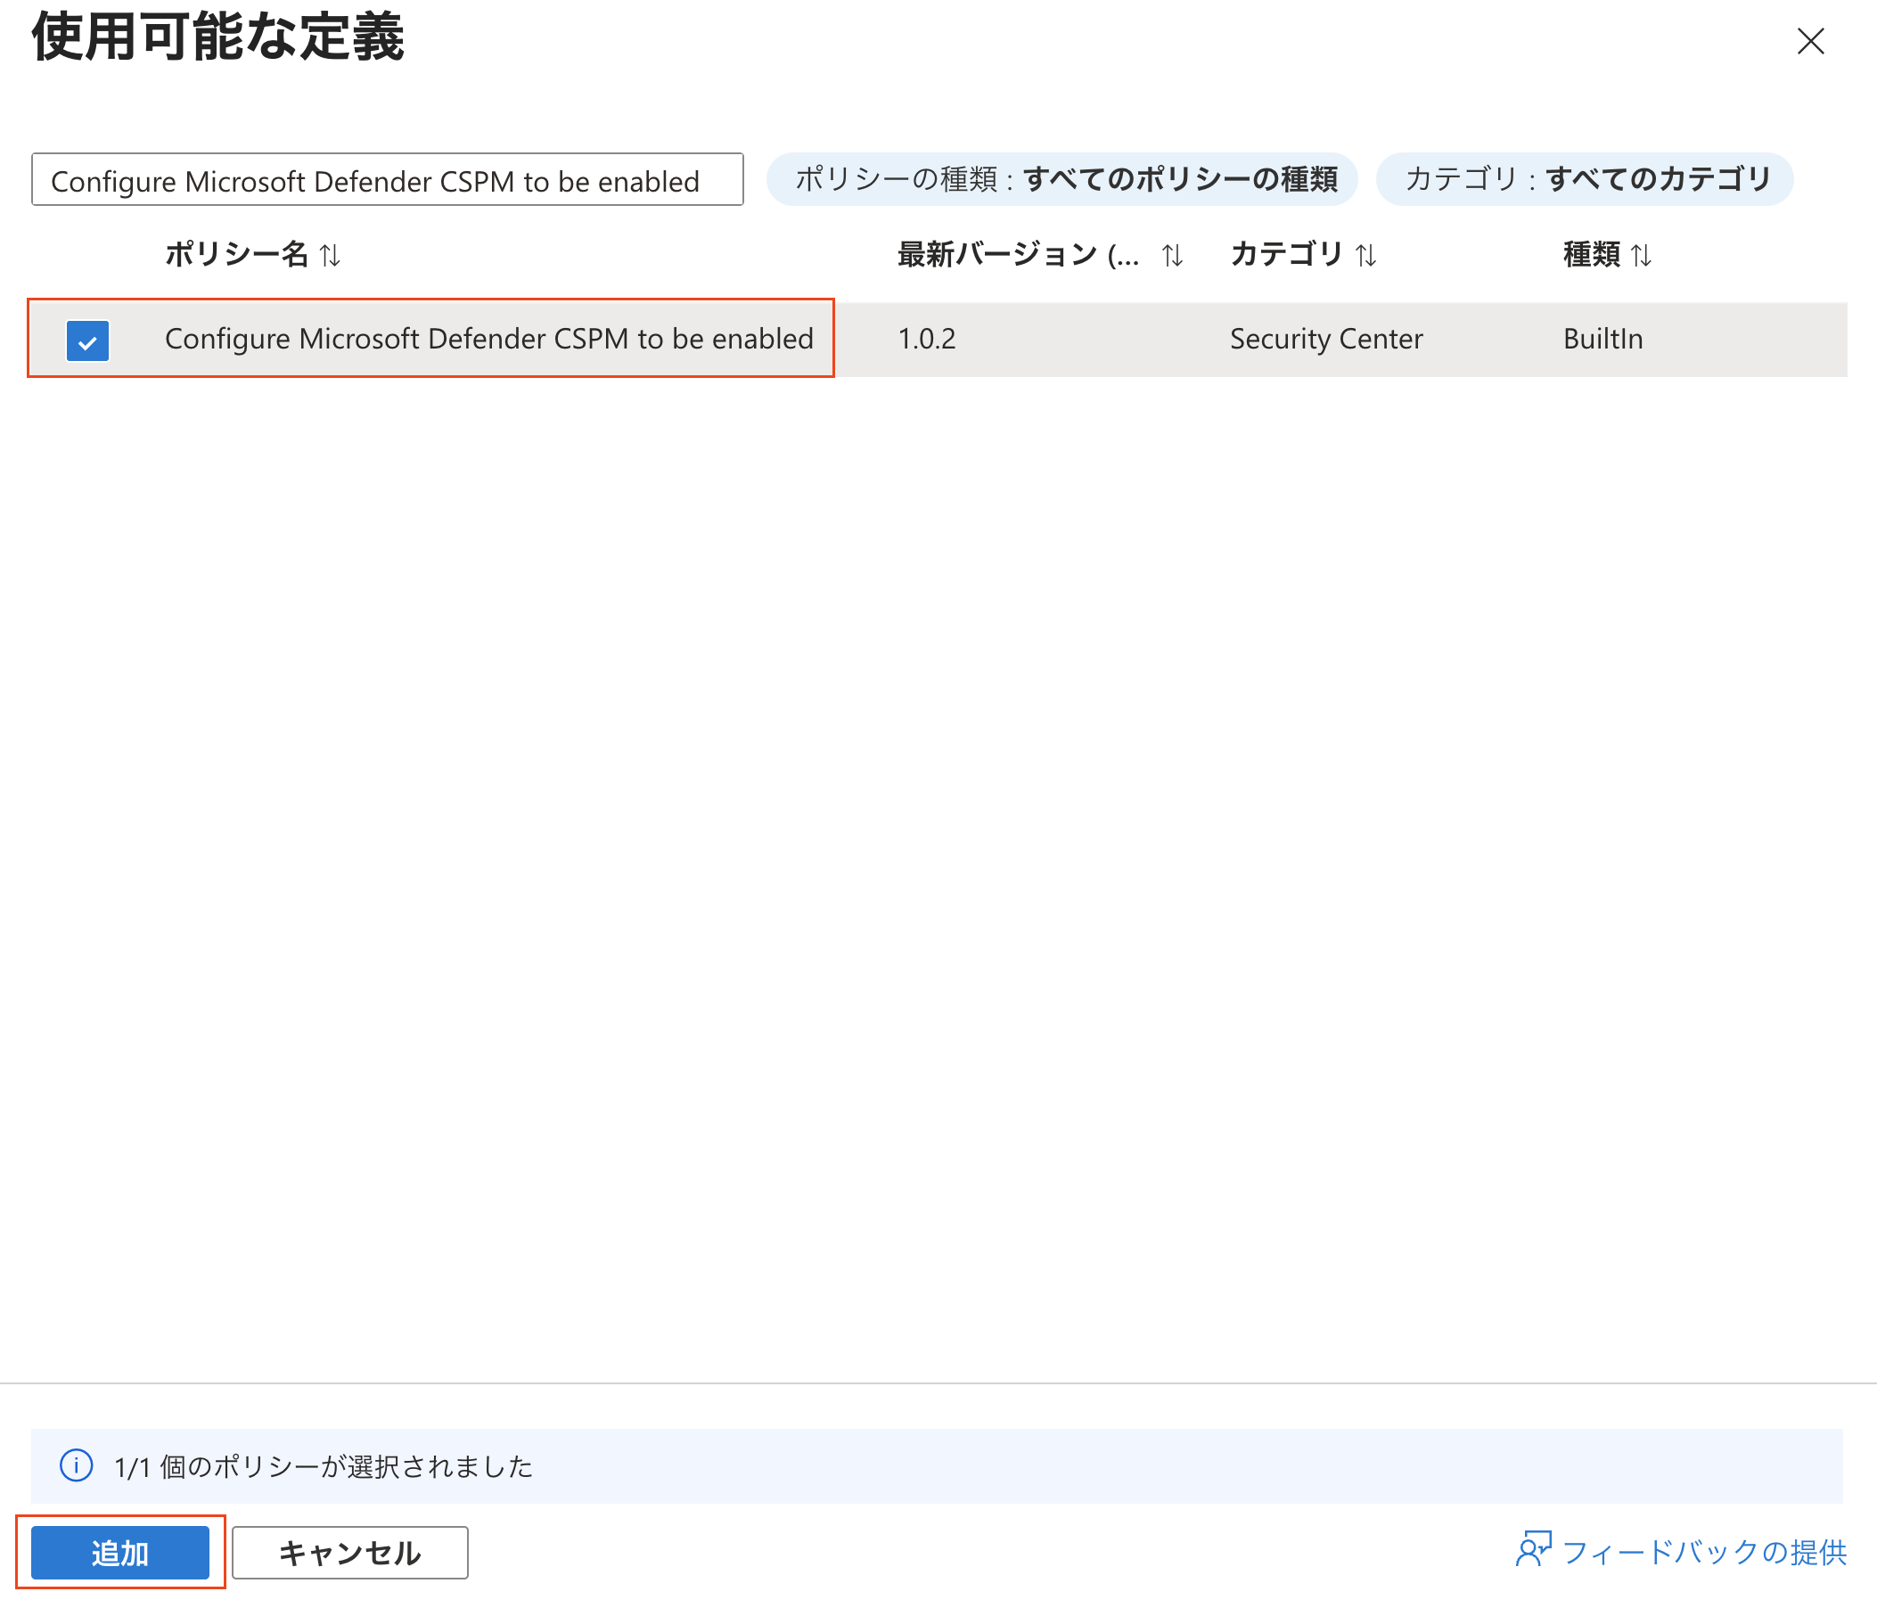
Task: Uncheck the Configure Microsoft Defender CSPM checkbox
Action: click(x=88, y=340)
